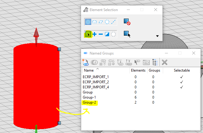Click the take elements out of group icon
The width and height of the screenshot is (203, 133).
(x=129, y=62)
